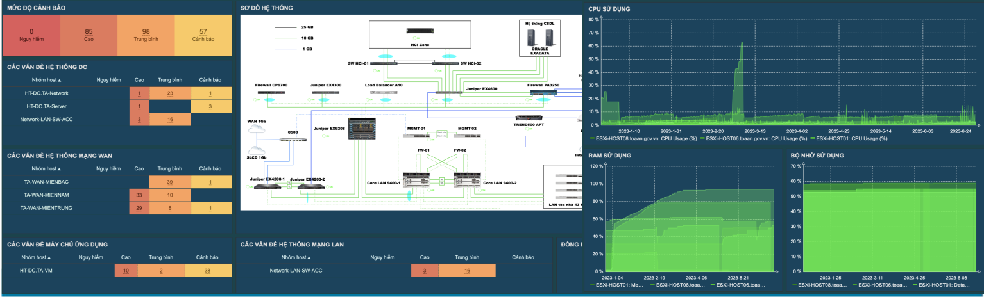
Task: Select the C500 router icon
Action: (x=293, y=140)
